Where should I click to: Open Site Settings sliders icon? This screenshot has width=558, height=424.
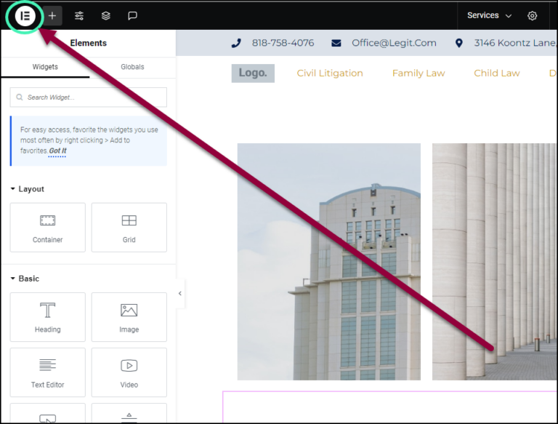pyautogui.click(x=79, y=15)
